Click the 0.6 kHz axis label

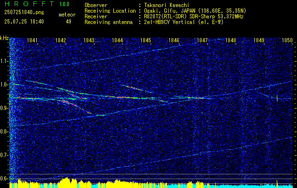[x=4, y=179]
